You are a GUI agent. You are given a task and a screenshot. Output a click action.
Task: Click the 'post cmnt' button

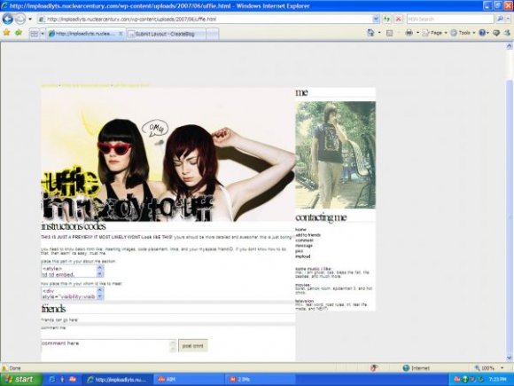193,346
